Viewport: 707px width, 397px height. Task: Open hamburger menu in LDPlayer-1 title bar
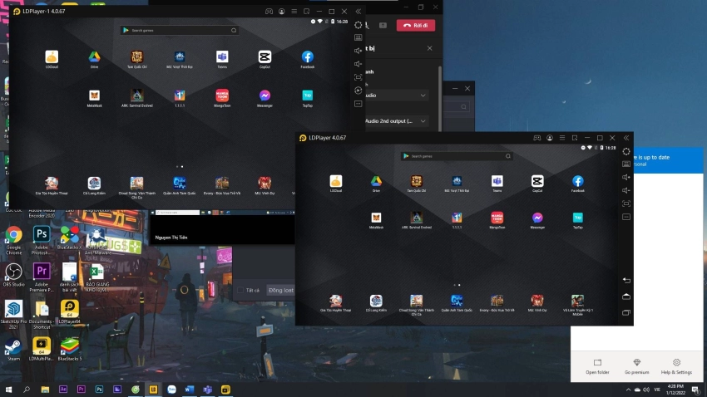click(294, 12)
